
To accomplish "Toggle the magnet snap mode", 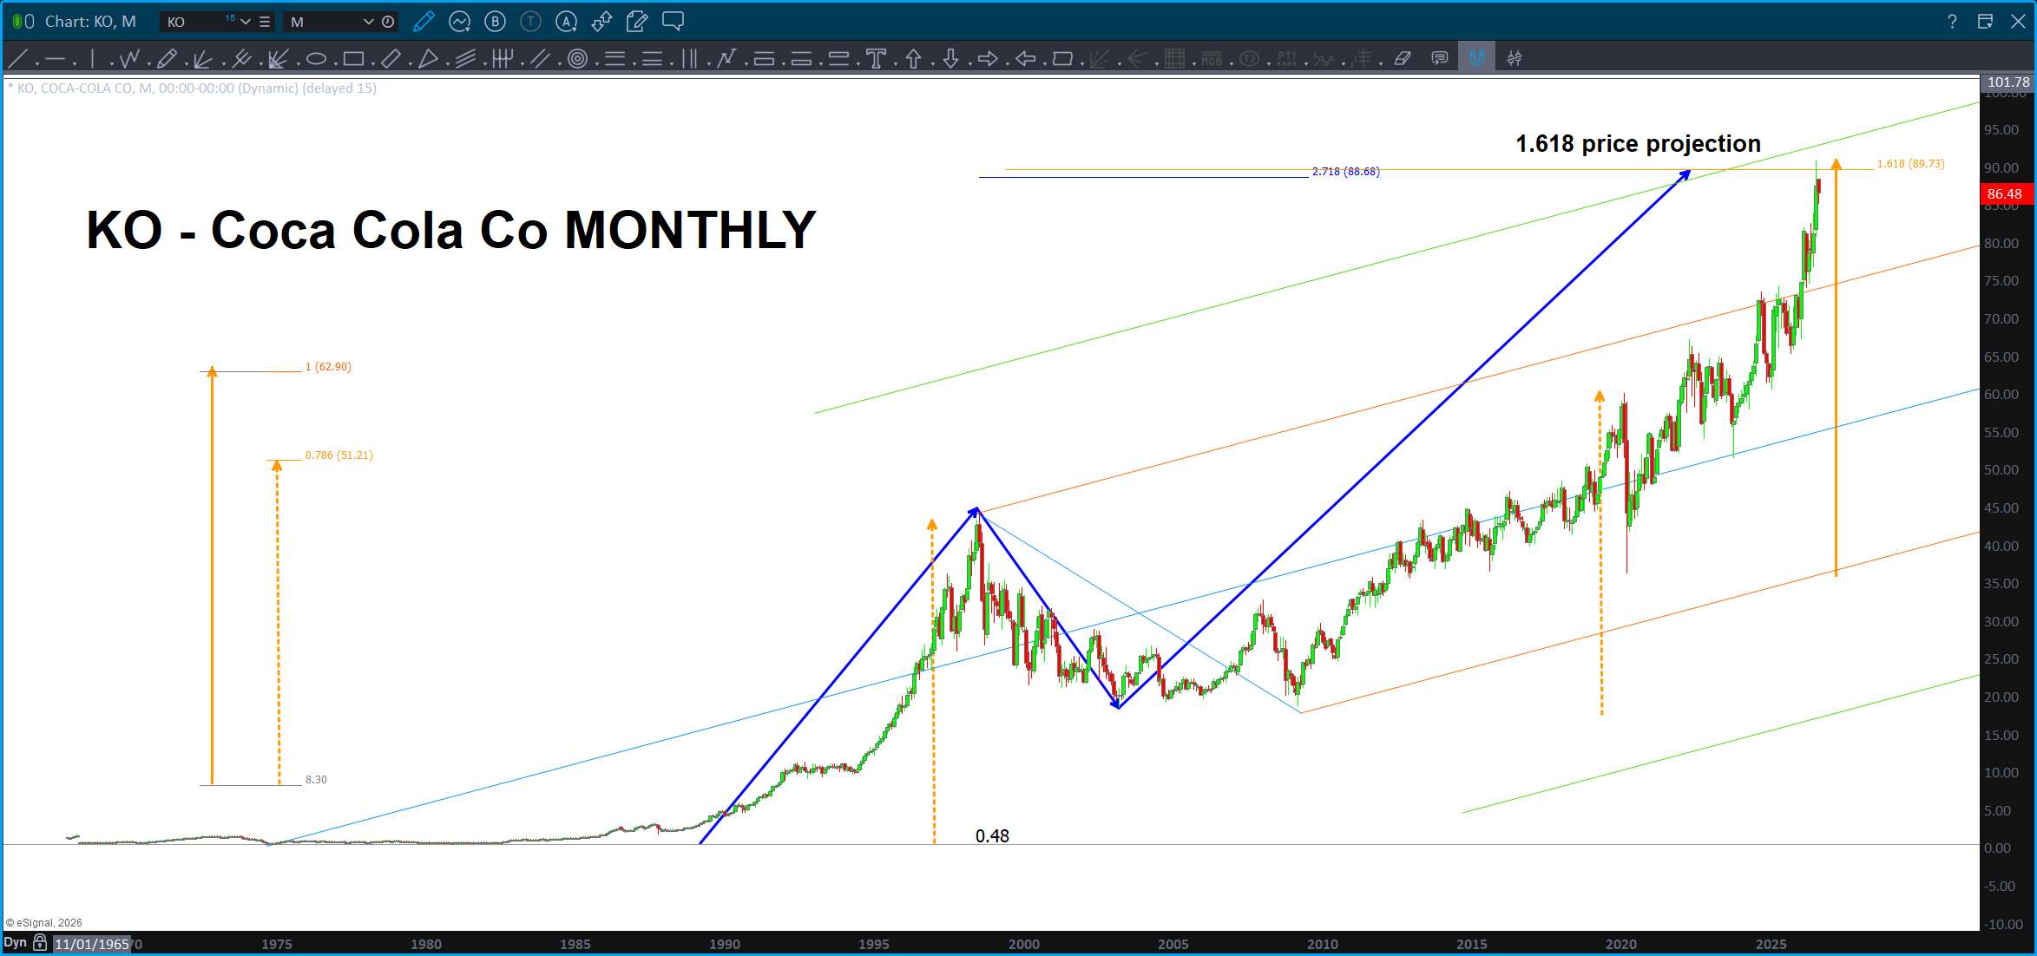I will click(1476, 59).
